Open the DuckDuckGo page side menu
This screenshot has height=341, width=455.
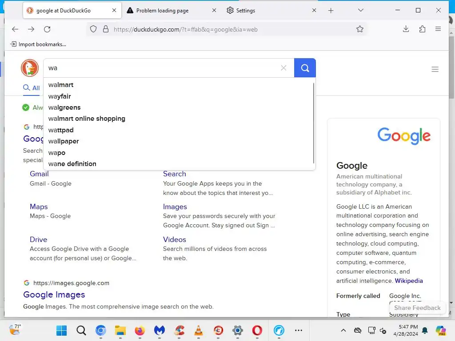[x=435, y=69]
